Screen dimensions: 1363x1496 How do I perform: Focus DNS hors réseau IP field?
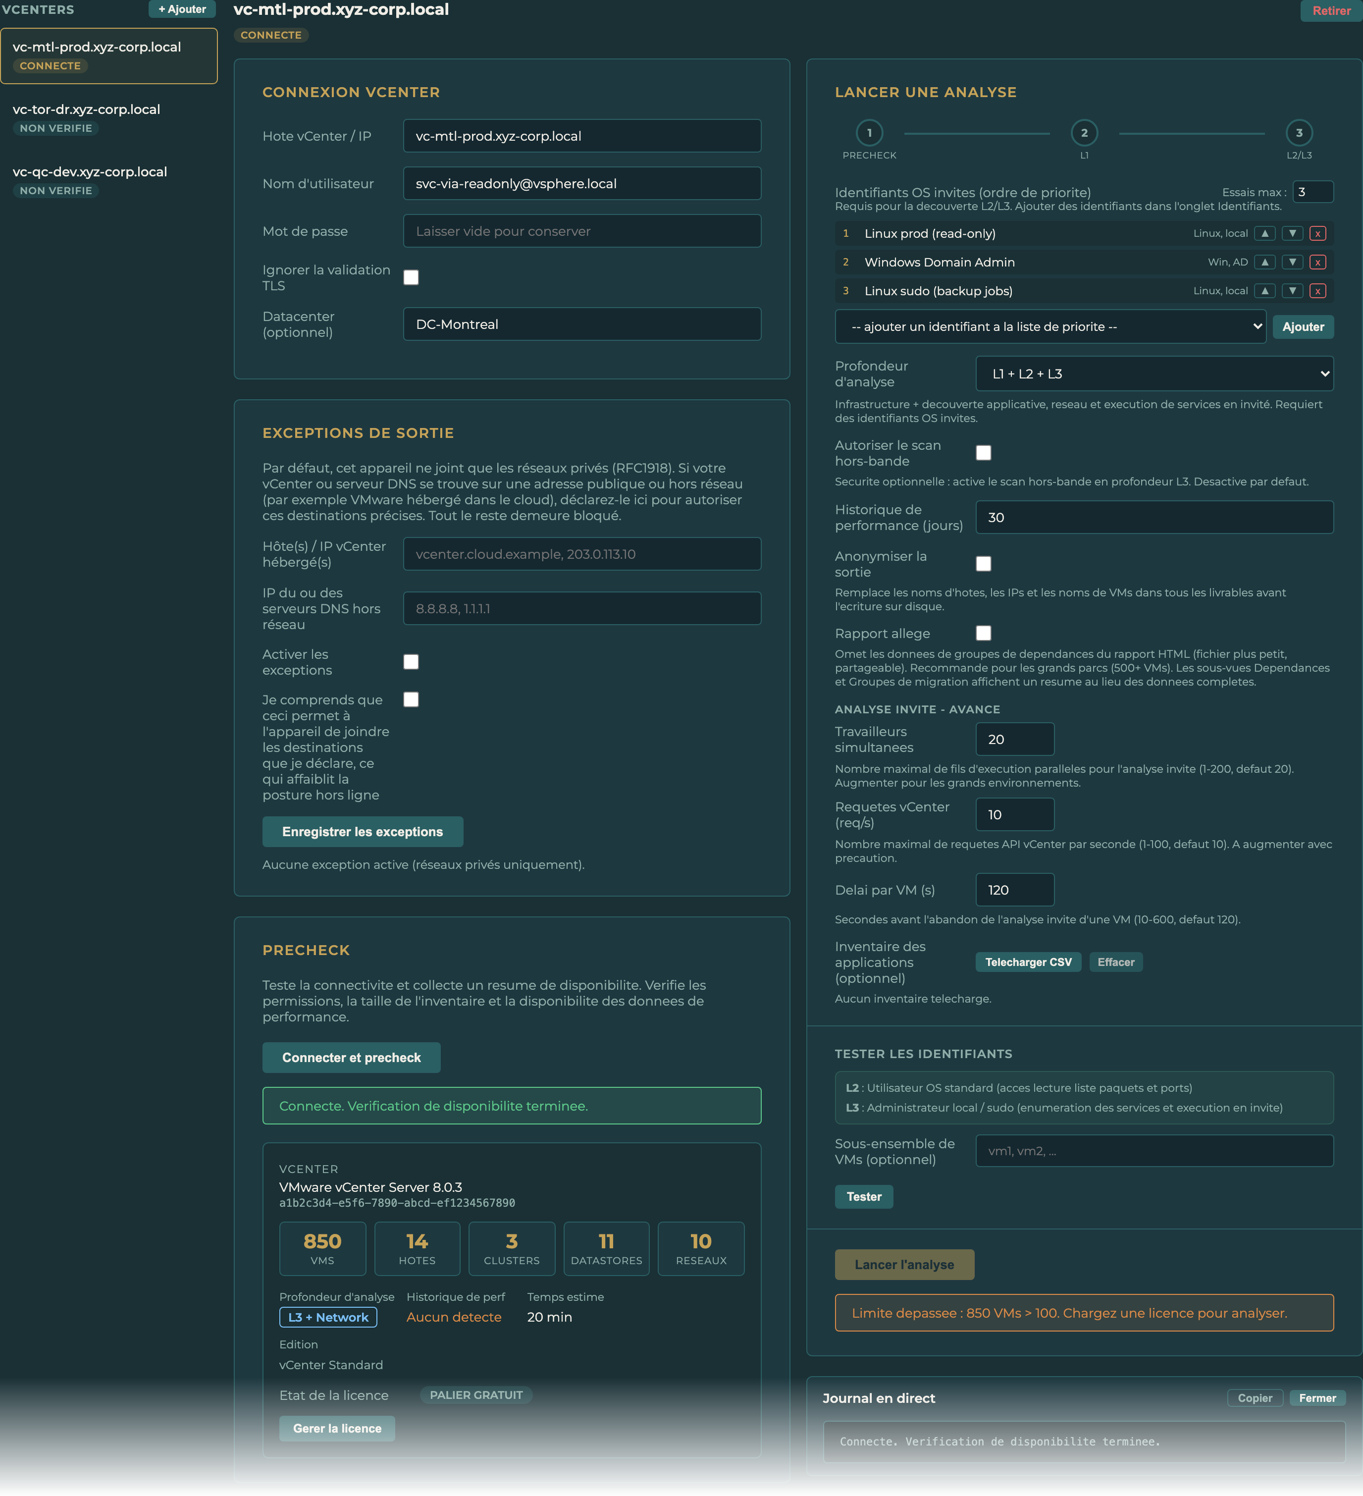(582, 608)
